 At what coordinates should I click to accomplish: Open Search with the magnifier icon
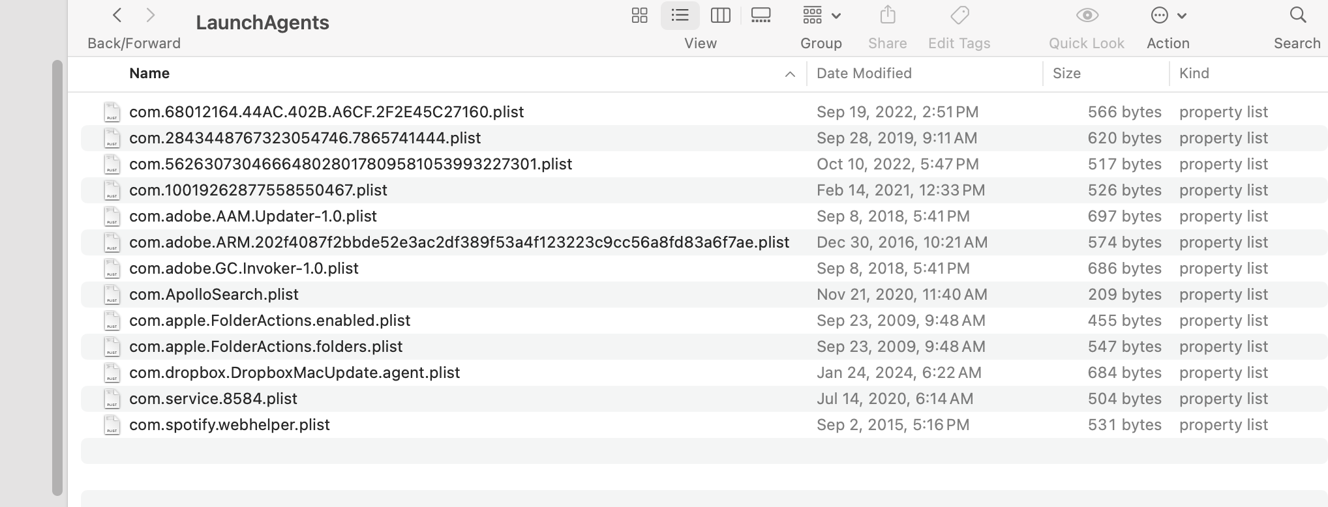(1298, 16)
